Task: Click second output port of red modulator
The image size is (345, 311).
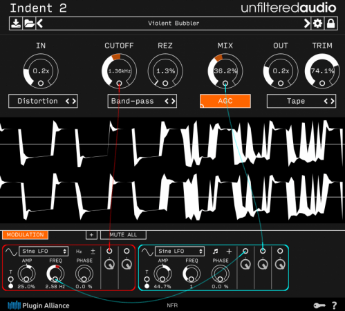Action: tap(127, 251)
